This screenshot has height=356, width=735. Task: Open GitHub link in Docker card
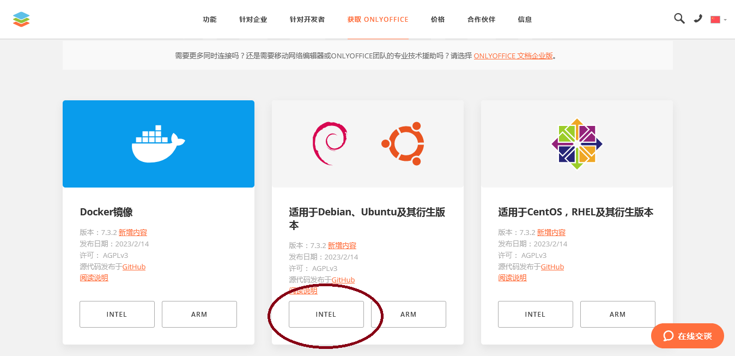134,267
